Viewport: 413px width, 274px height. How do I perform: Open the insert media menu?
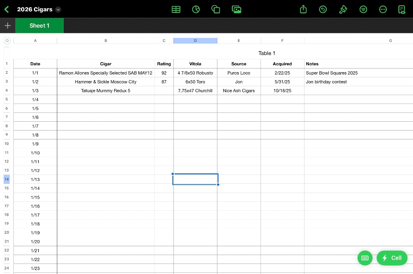point(237,9)
